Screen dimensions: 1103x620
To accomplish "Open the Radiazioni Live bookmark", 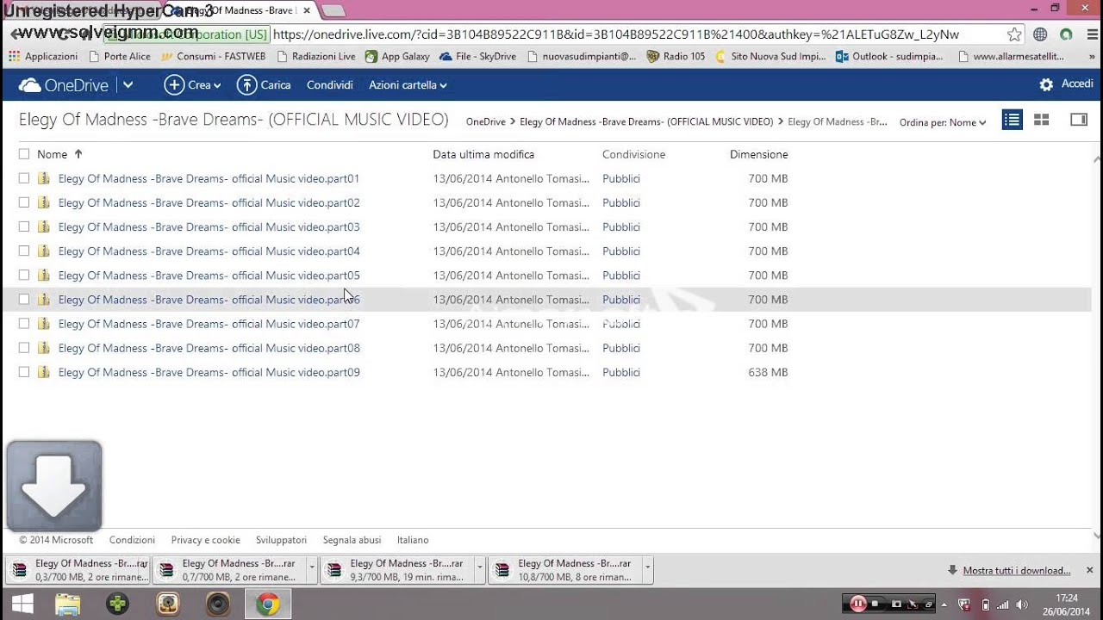I will tap(315, 56).
